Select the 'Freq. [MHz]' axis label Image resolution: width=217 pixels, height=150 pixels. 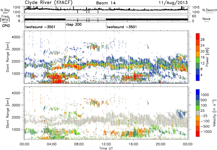(5, 18)
